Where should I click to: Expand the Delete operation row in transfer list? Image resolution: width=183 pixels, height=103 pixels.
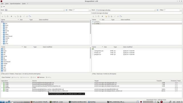pyautogui.click(x=2, y=88)
